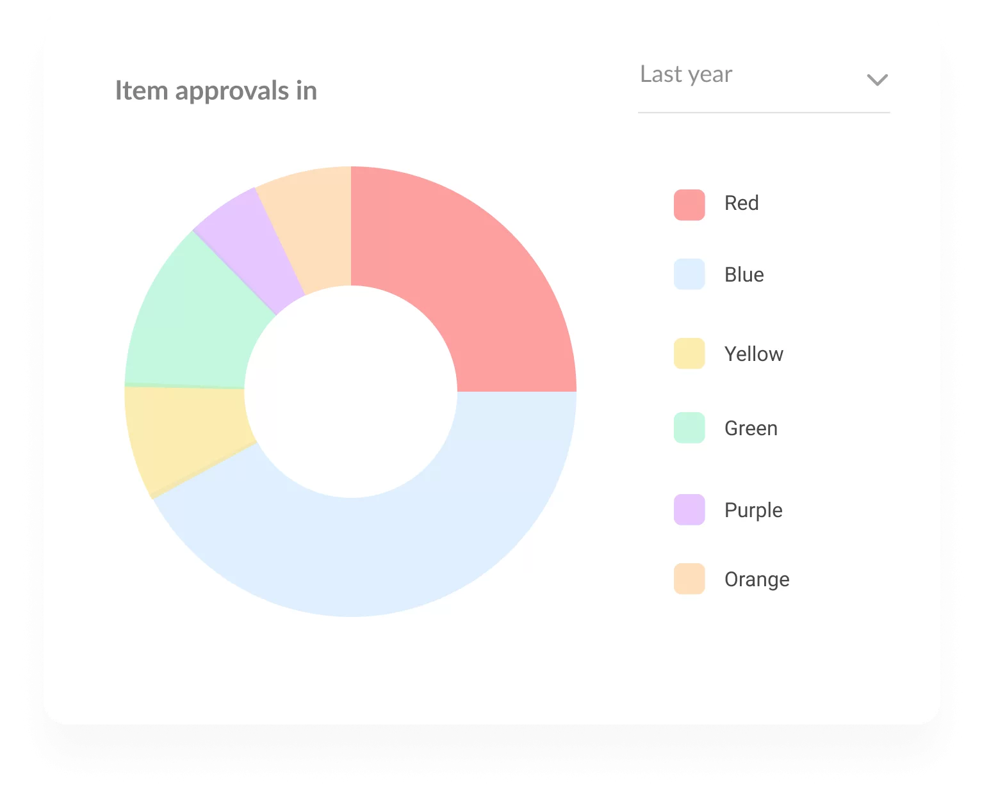
Task: Toggle the Yellow series legend label
Action: point(753,354)
